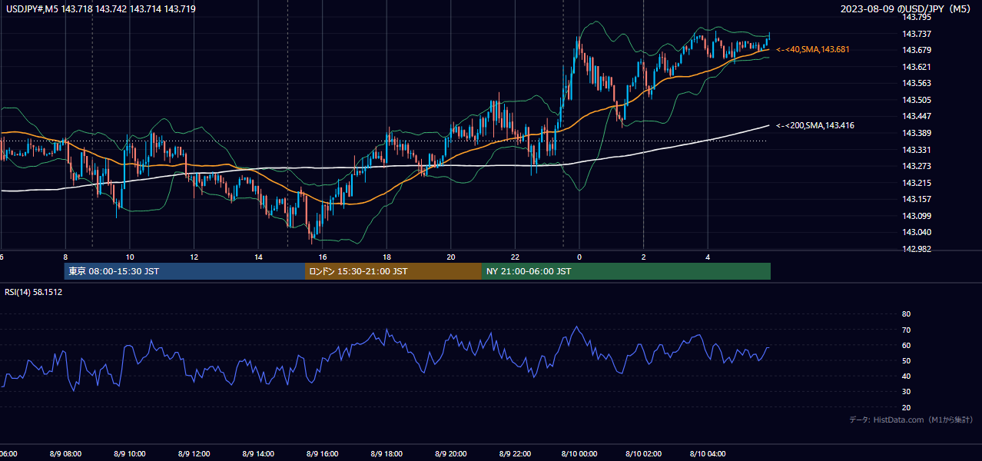
Task: Click RSI scale value 80
Action: pos(906,314)
